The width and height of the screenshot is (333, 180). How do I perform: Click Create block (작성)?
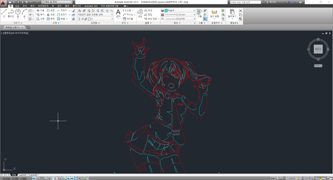148,10
